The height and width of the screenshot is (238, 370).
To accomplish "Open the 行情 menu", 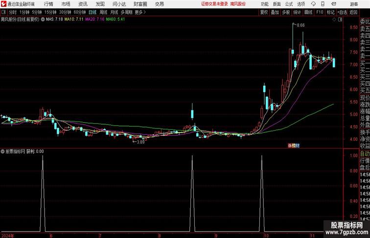I will [48, 4].
